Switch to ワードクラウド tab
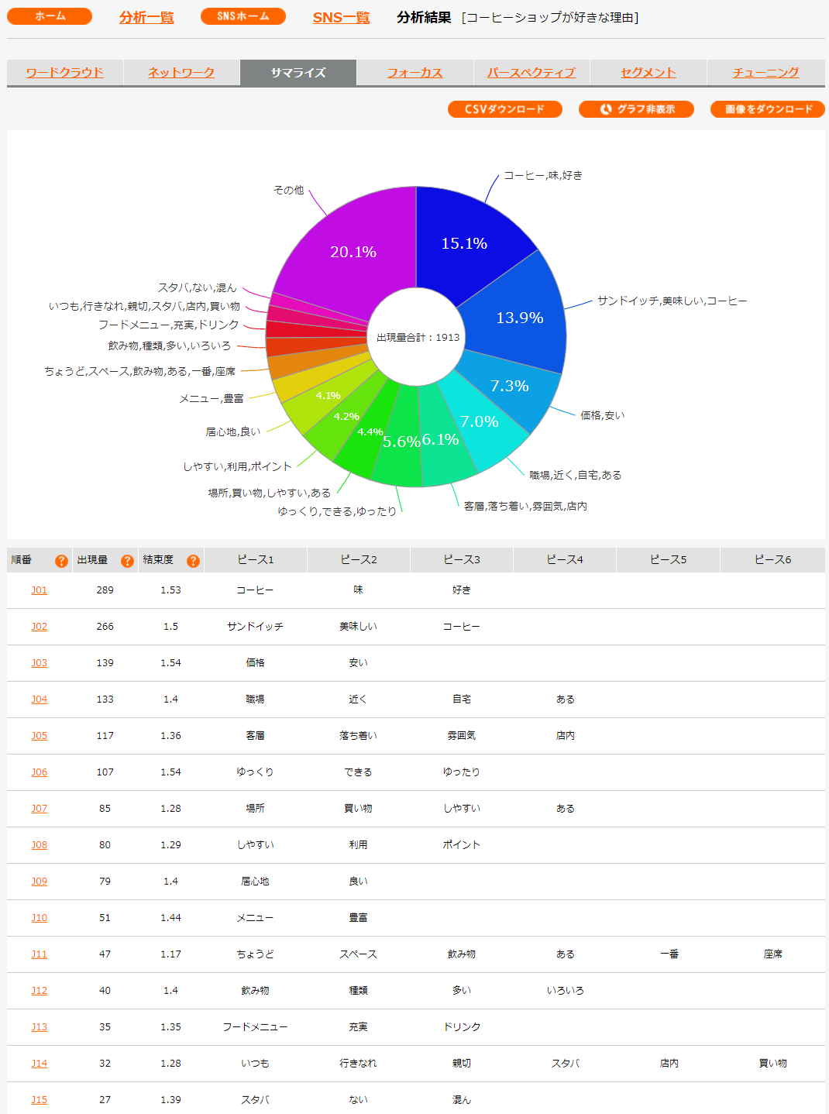This screenshot has width=829, height=1114. (65, 73)
